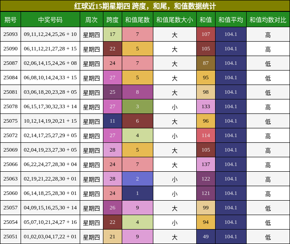Click sum tail digit 3 cell
Image resolution: width=290 pixels, height=244 pixels.
(138, 106)
